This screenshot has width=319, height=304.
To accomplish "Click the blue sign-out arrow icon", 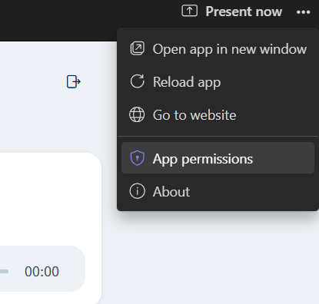I will 74,81.
